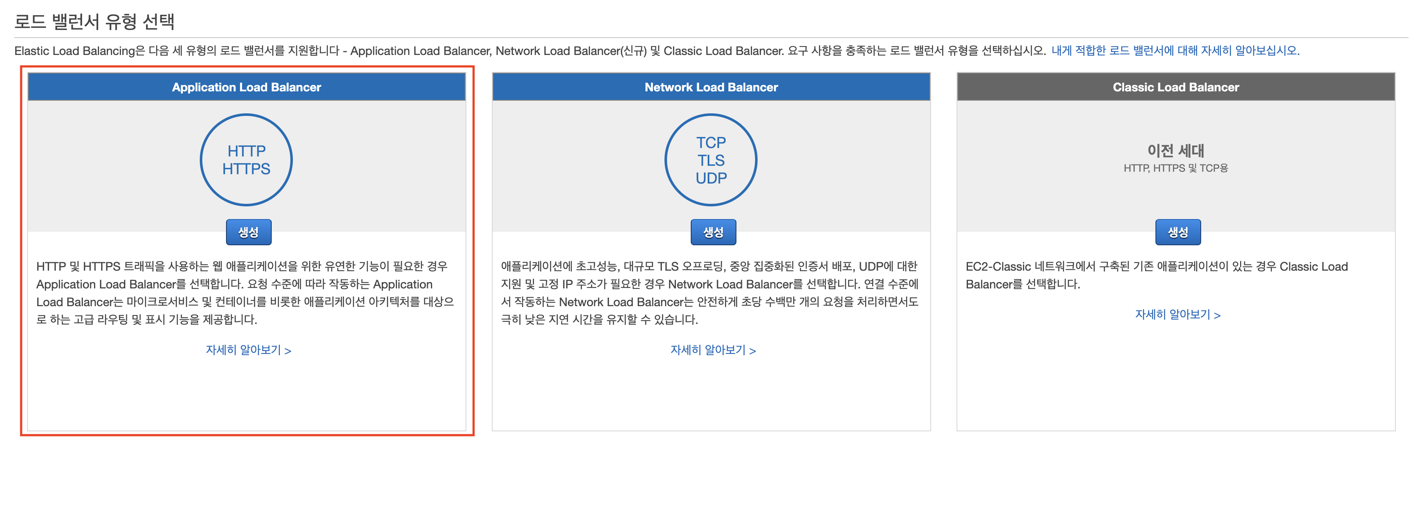
Task: Create an Application Load Balancer
Action: pyautogui.click(x=248, y=232)
